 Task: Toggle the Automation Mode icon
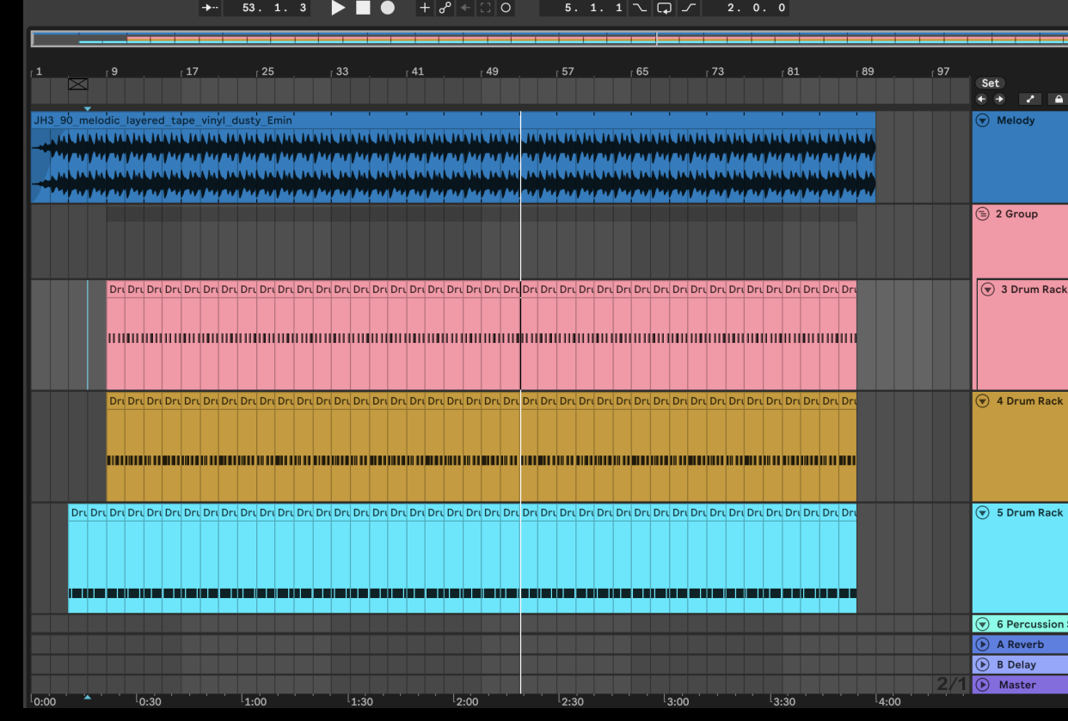pyautogui.click(x=1031, y=99)
